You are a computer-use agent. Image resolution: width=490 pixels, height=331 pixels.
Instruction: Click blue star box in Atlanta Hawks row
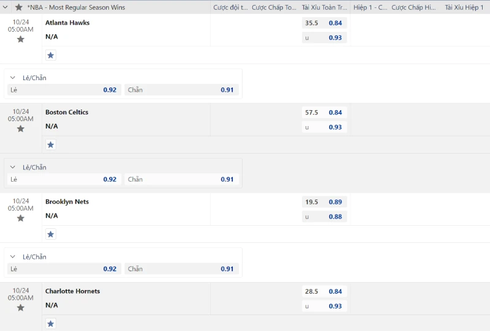[51, 55]
